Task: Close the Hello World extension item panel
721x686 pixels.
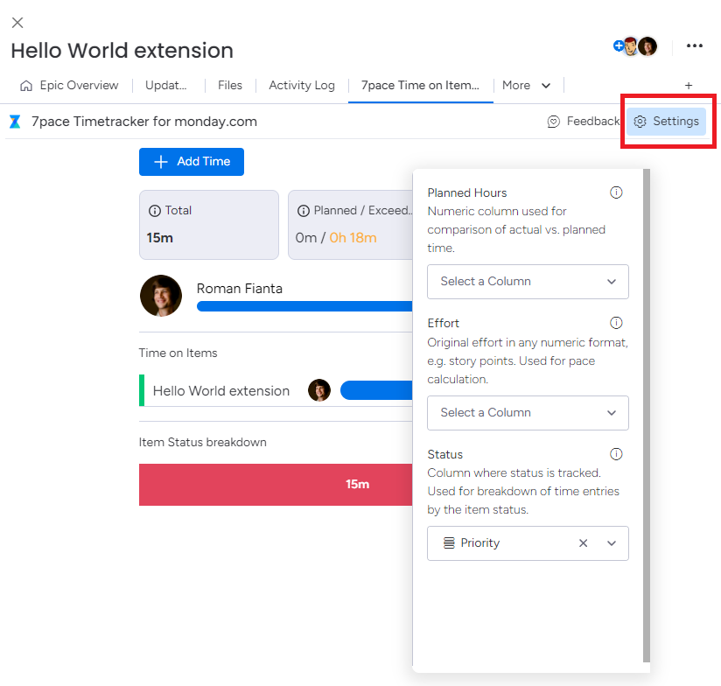Action: [17, 23]
